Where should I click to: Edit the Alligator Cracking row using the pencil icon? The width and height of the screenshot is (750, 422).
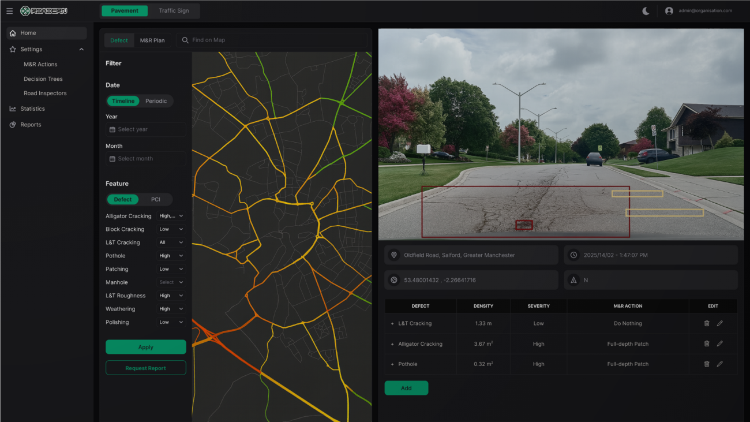(719, 343)
